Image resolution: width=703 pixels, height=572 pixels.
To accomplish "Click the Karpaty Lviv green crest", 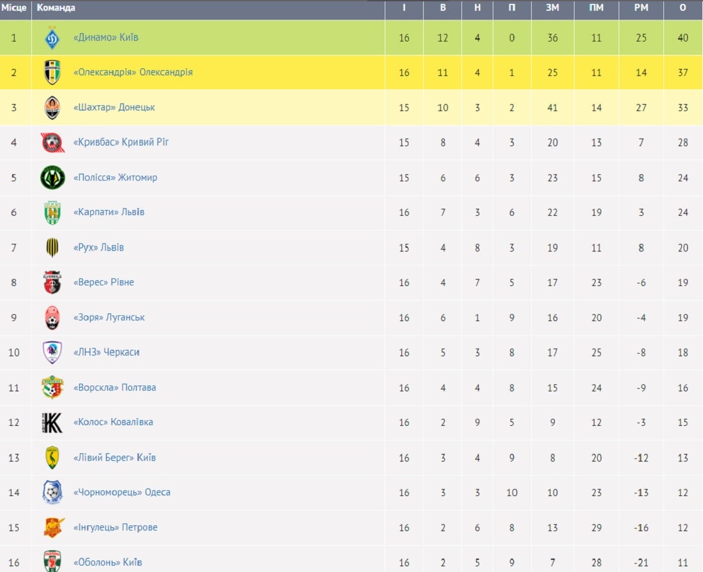I will coord(52,213).
